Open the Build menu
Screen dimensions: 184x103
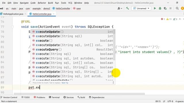tap(51, 3)
